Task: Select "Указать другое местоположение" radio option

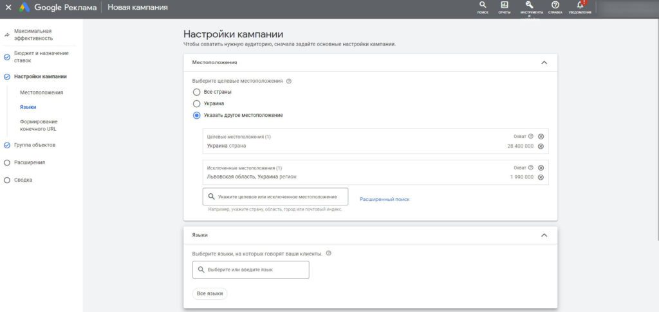Action: click(x=197, y=116)
